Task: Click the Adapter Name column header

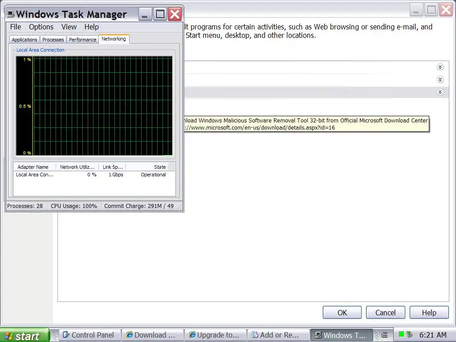Action: 35,167
